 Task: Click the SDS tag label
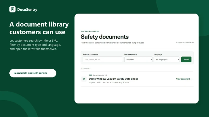(x=90, y=75)
